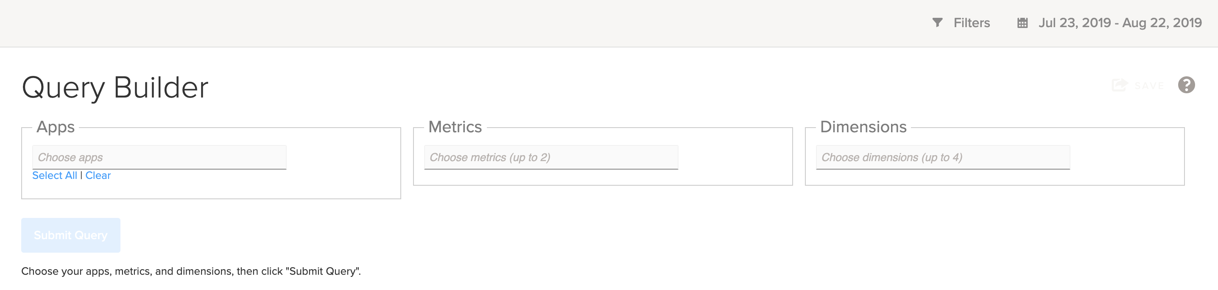Click the Metrics section label
This screenshot has width=1218, height=290.
[455, 127]
